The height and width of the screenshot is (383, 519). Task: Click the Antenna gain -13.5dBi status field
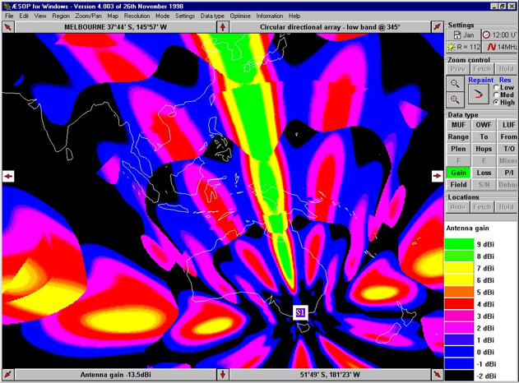[x=115, y=375]
